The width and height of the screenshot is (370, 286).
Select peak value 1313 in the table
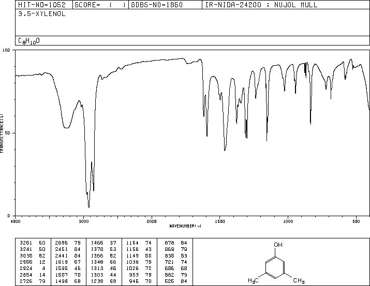[97, 268]
